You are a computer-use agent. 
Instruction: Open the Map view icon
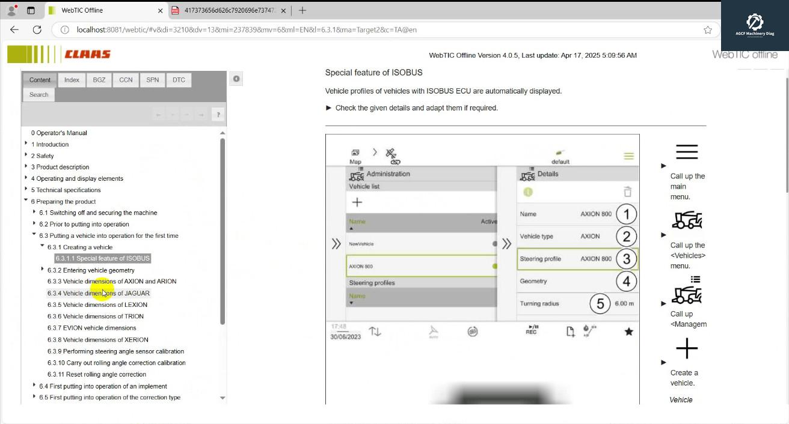point(355,153)
